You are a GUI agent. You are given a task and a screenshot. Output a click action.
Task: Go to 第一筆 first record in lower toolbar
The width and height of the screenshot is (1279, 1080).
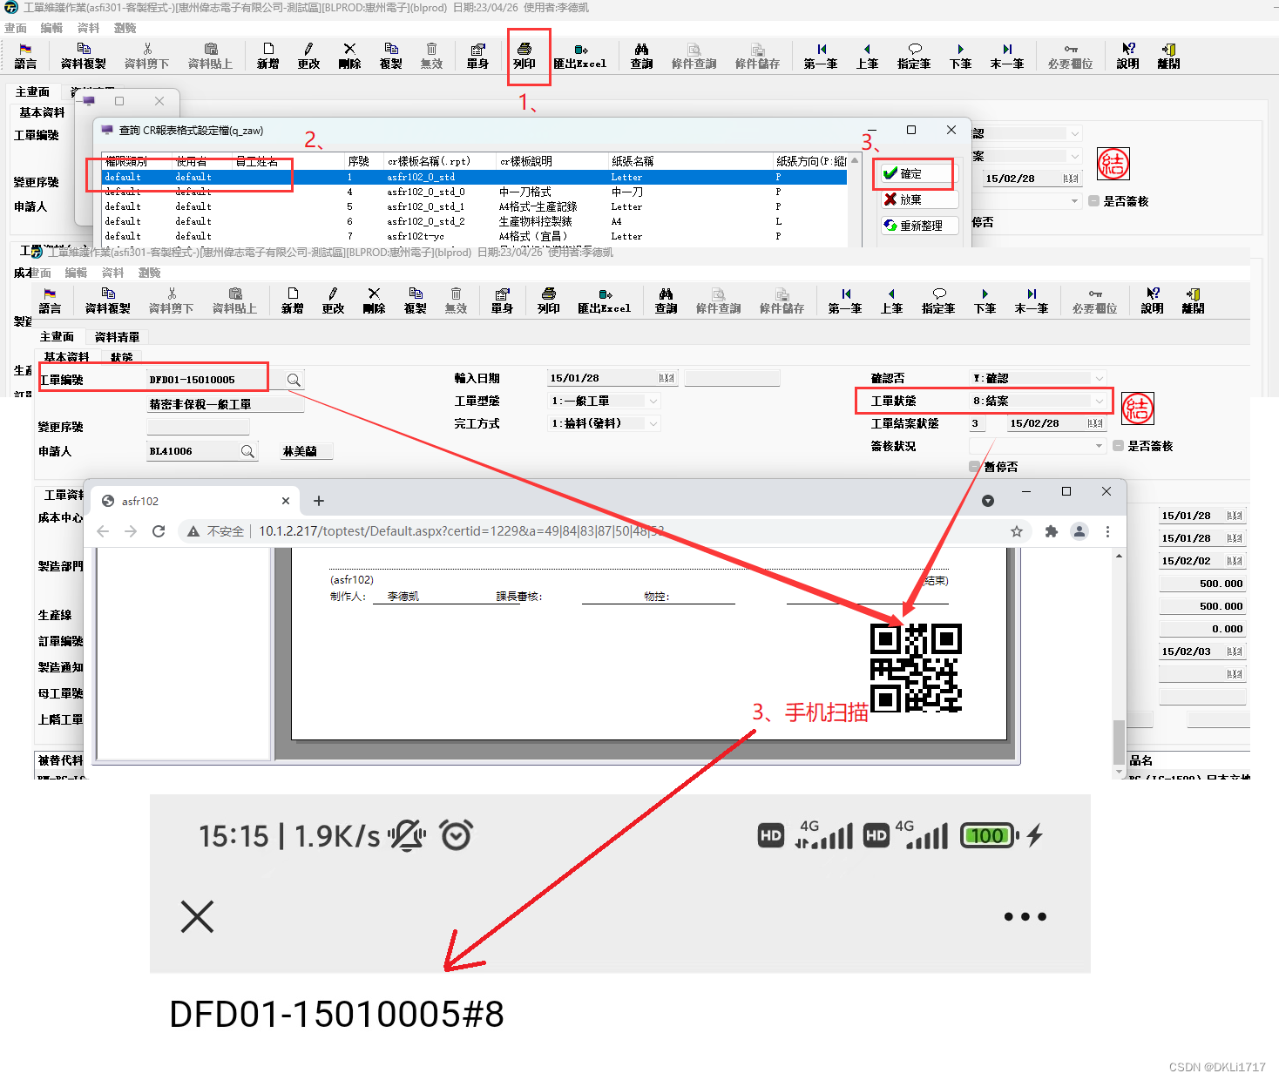point(845,300)
